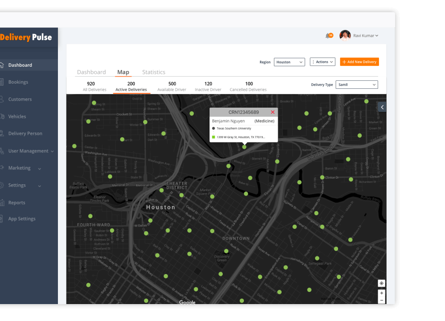This screenshot has height=321, width=445.
Task: Select the Cancelled Deliveries filter
Action: [x=248, y=86]
